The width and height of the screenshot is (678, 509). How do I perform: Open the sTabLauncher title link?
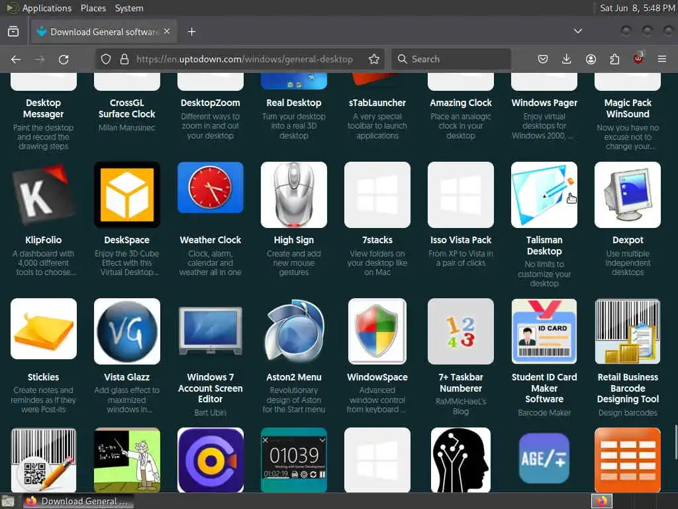pos(377,103)
